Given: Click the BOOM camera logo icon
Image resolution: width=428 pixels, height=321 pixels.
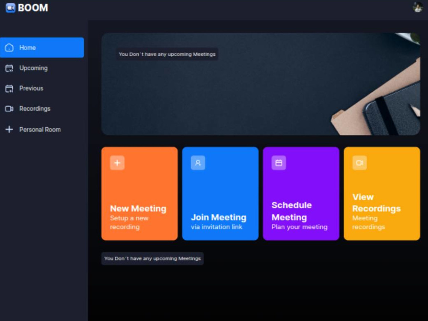Looking at the screenshot, I should pyautogui.click(x=10, y=8).
